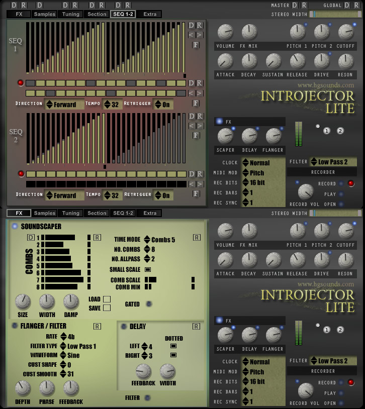365x409 pixels.
Task: Click the upper red Record button
Action: 351,183
